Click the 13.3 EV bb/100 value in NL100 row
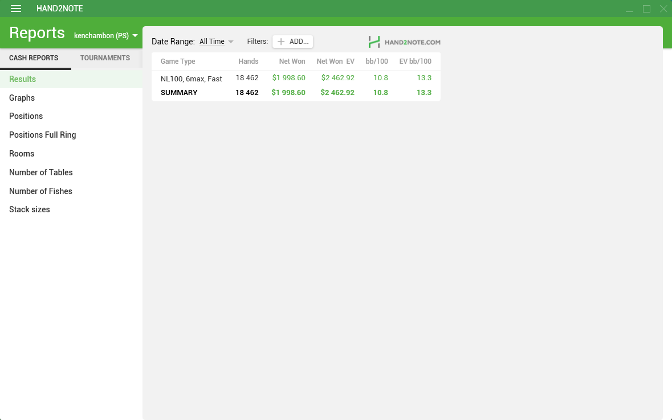The width and height of the screenshot is (672, 420). (x=424, y=78)
